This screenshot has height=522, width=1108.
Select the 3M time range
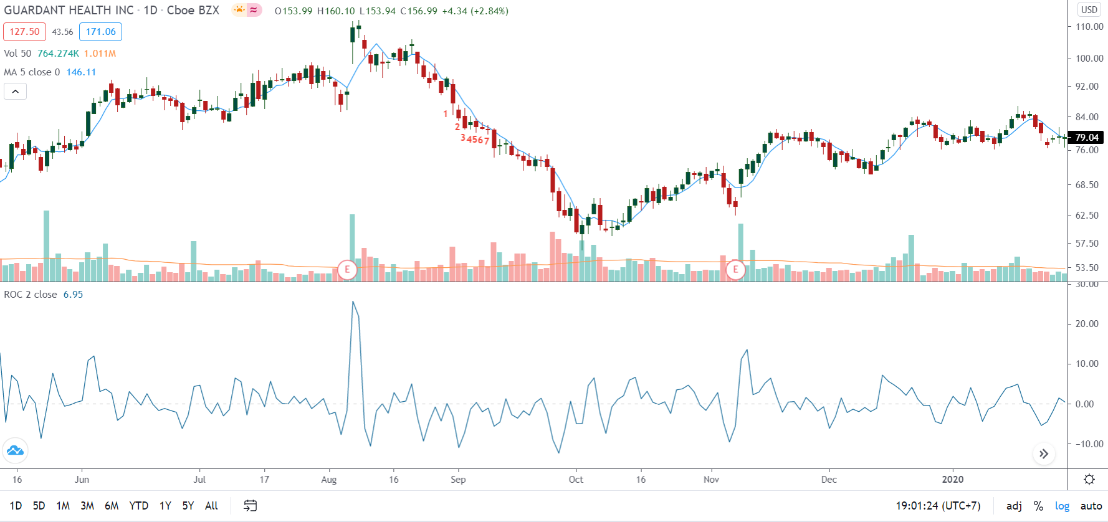87,506
